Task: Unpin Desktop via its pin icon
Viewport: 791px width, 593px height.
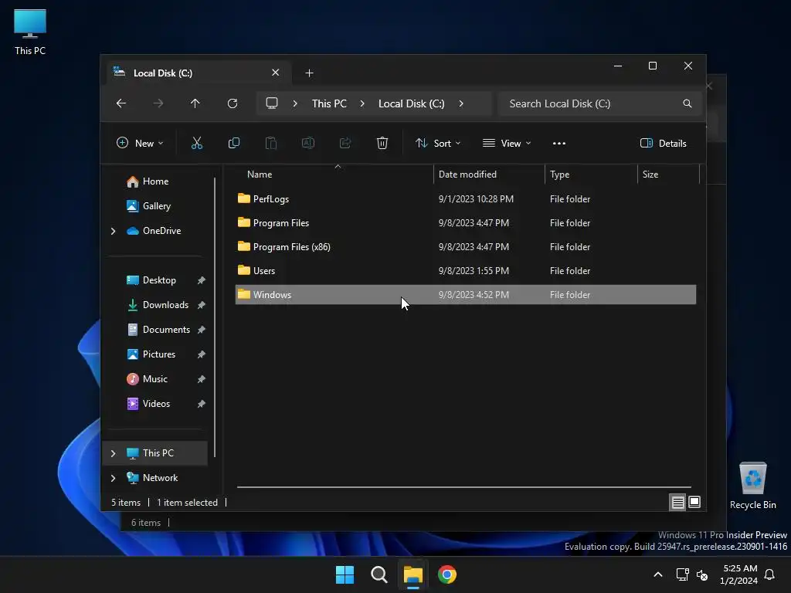Action: tap(202, 280)
